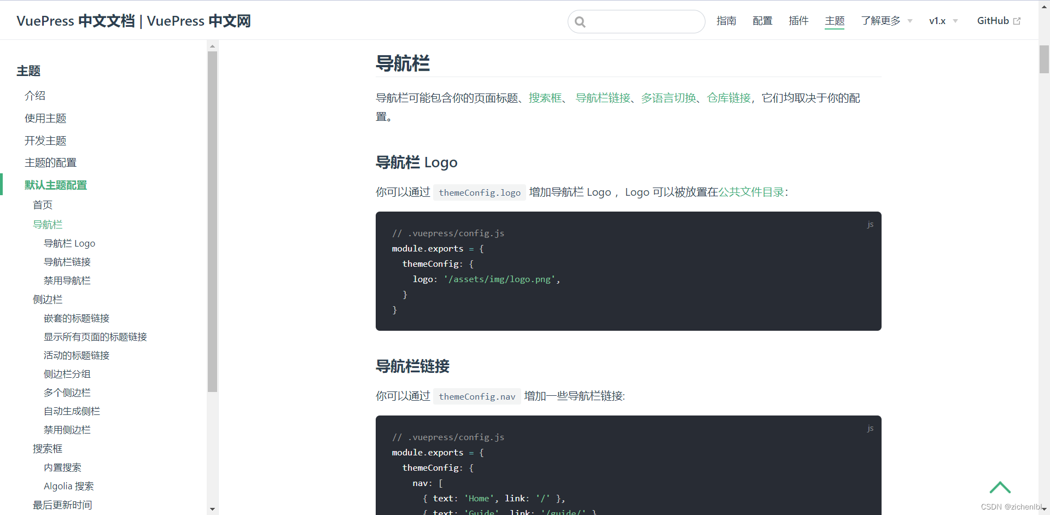The width and height of the screenshot is (1050, 515).
Task: Jump to 侧边栏分组 in sidebar
Action: (67, 374)
